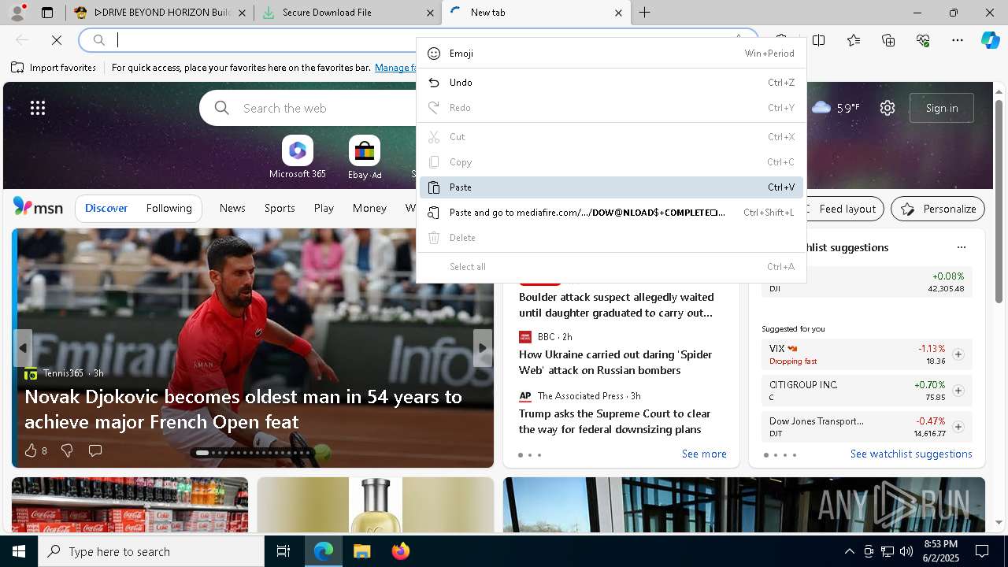This screenshot has width=1008, height=567.
Task: Open the volume control in system tray
Action: pyautogui.click(x=906, y=551)
